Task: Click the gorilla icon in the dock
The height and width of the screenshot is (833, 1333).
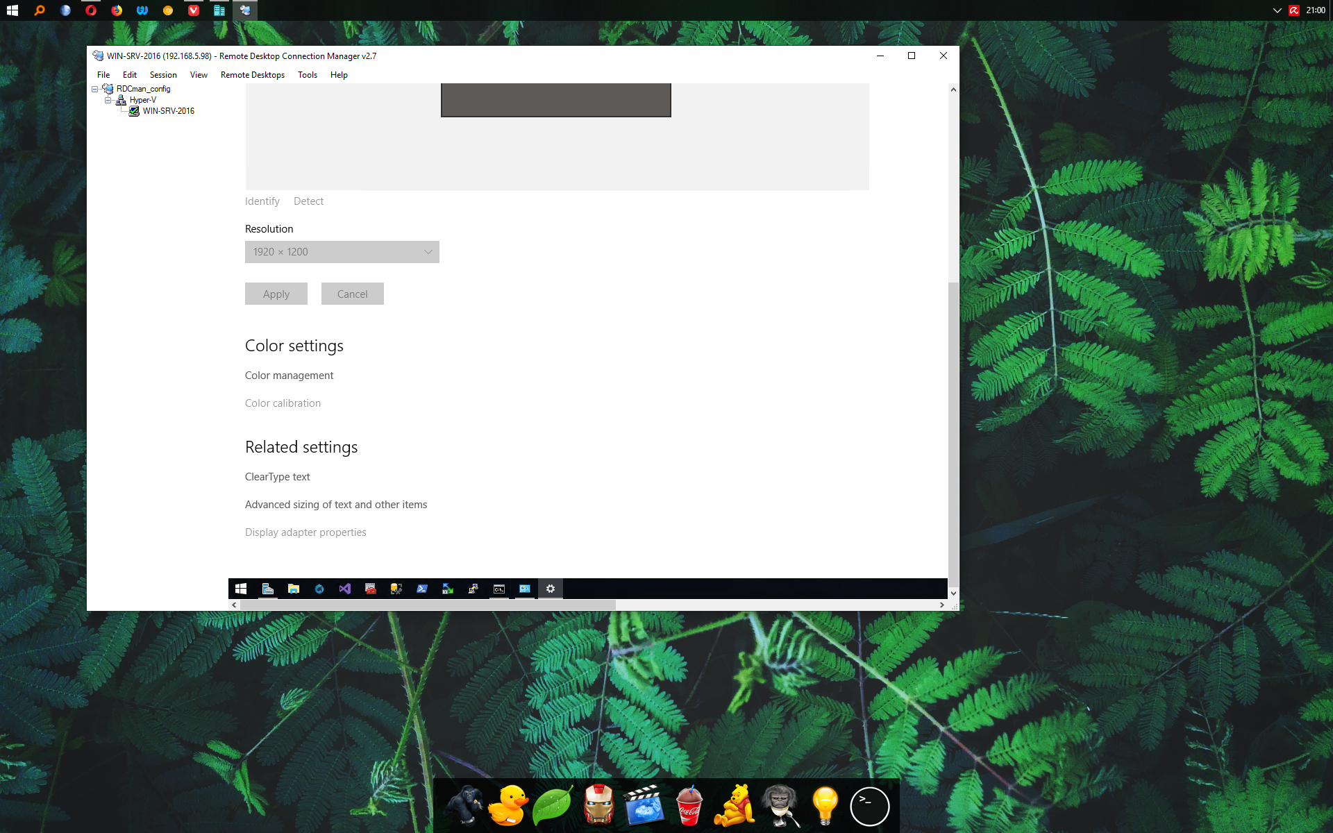Action: click(463, 806)
